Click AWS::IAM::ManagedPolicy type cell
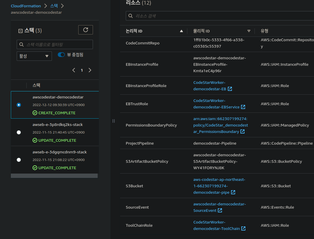 pyautogui.click(x=285, y=125)
